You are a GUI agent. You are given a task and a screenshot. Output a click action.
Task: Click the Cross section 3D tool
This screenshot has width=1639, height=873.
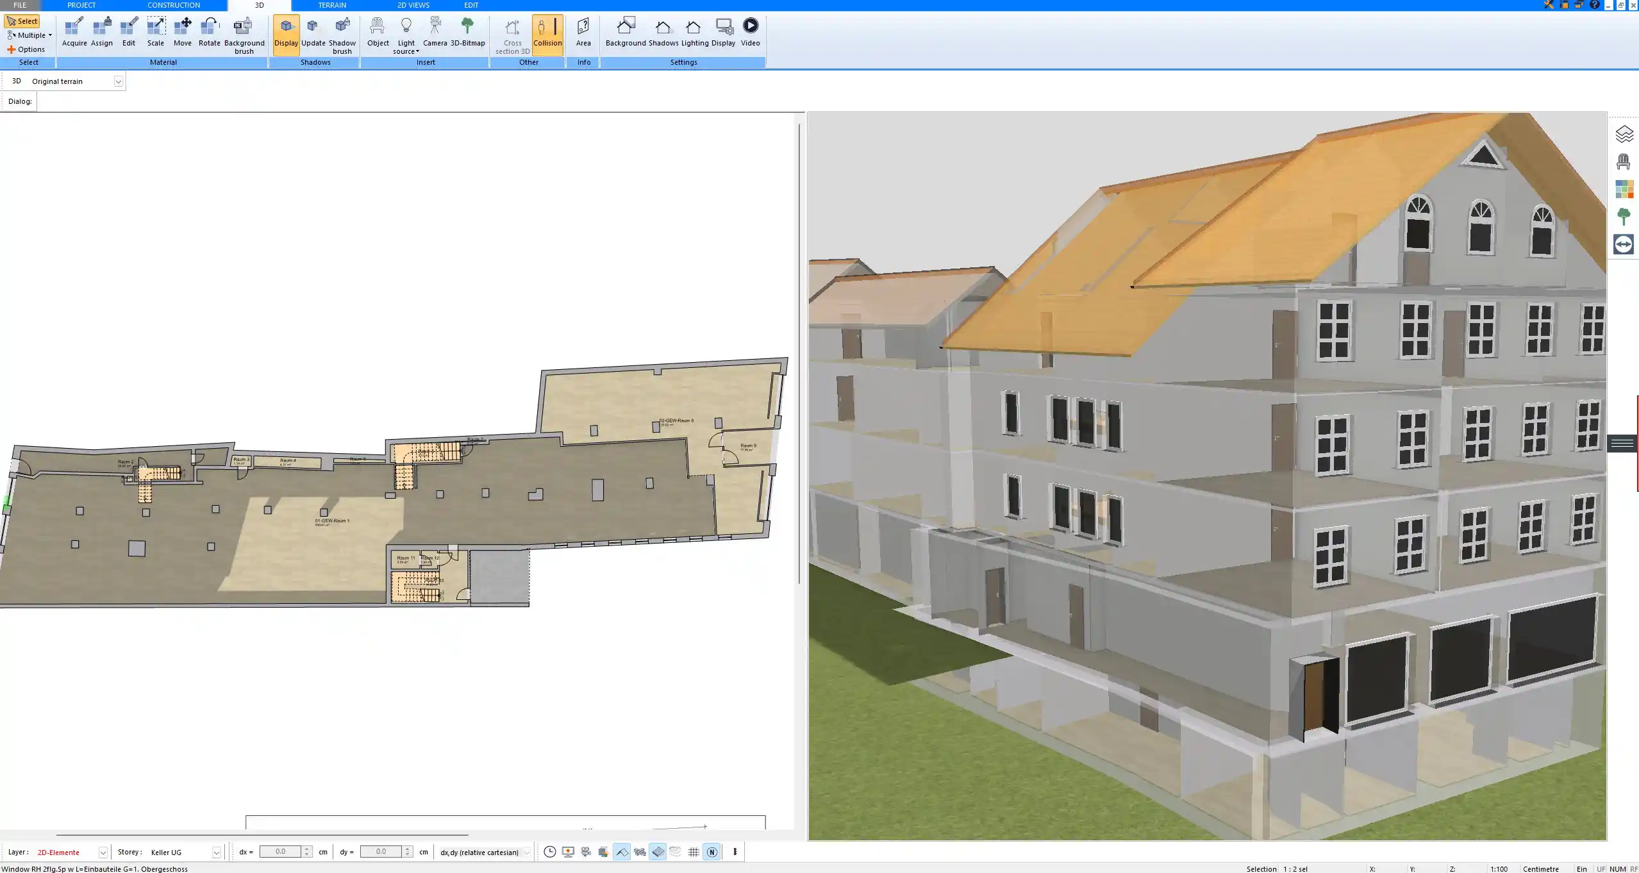pos(512,36)
